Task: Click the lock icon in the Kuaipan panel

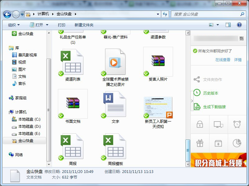Action: (200, 124)
